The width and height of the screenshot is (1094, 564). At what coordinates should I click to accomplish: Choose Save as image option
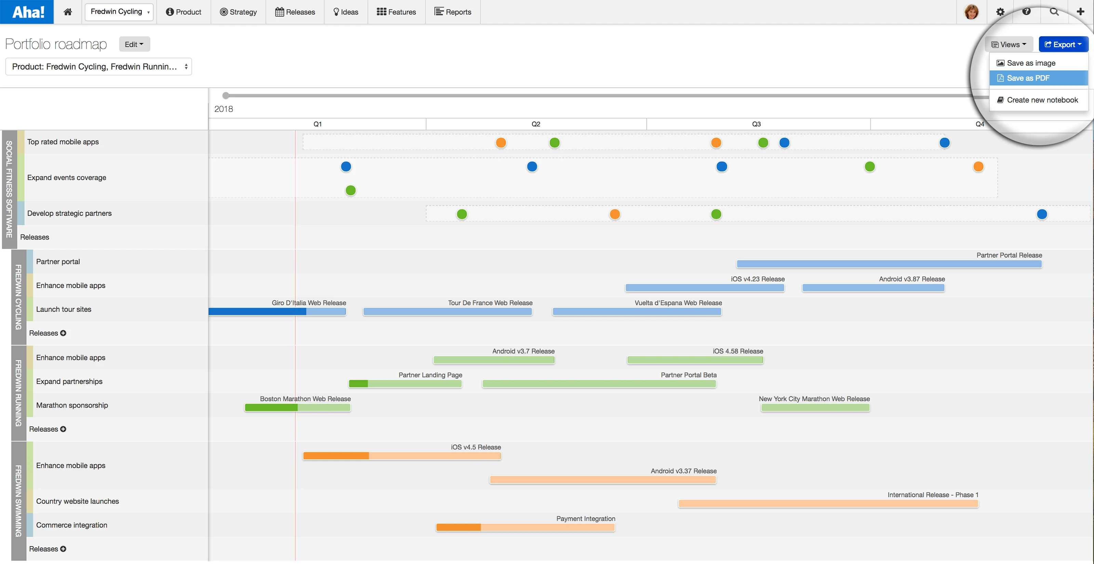(x=1031, y=63)
